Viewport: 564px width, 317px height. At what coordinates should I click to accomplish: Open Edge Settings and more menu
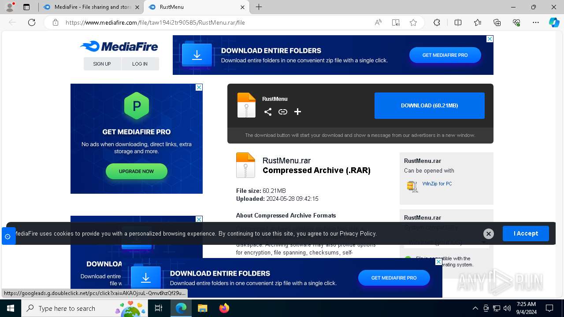click(x=536, y=22)
